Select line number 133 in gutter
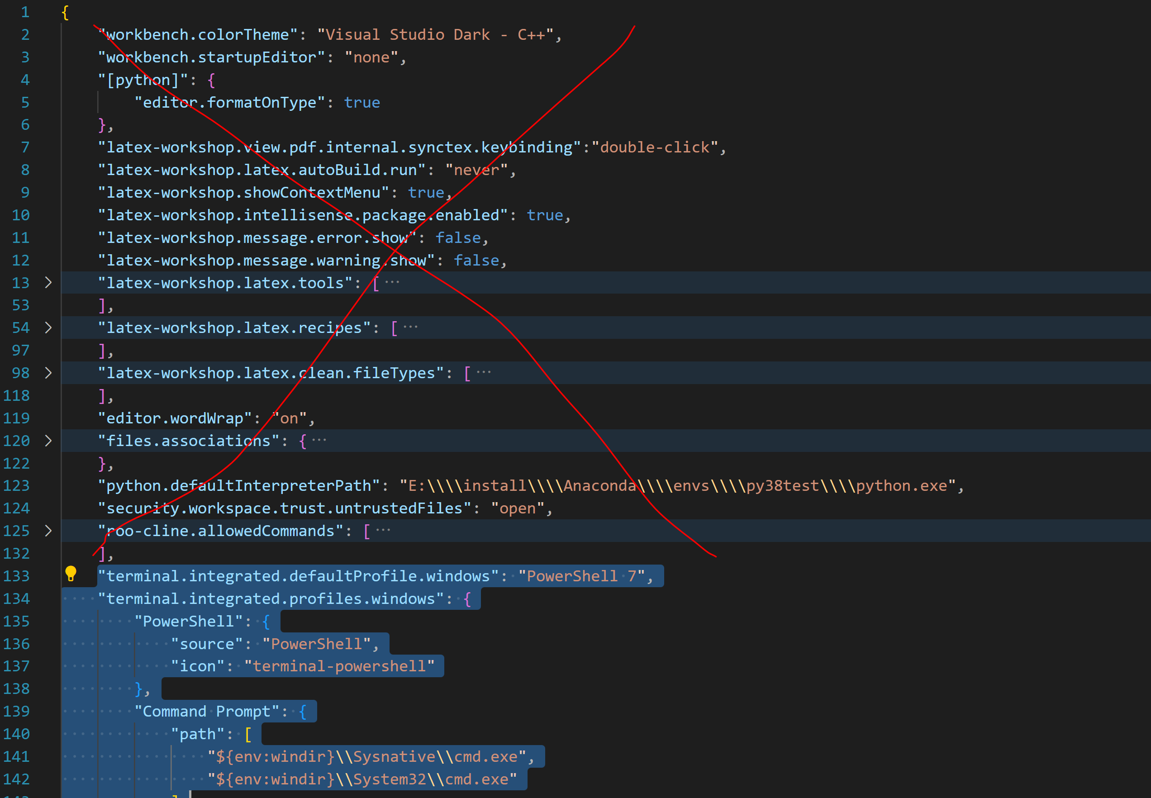This screenshot has width=1151, height=798. [x=16, y=576]
